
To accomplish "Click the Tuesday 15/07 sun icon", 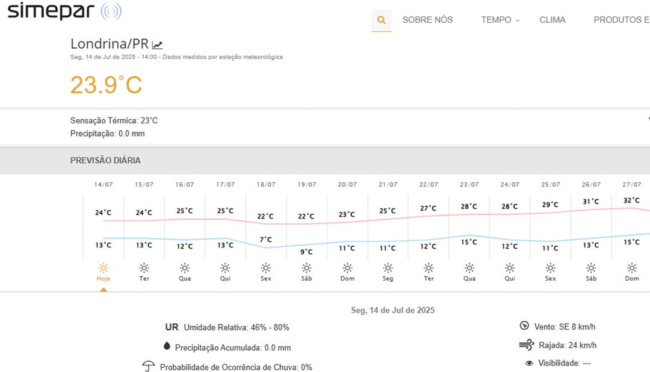I will [144, 268].
